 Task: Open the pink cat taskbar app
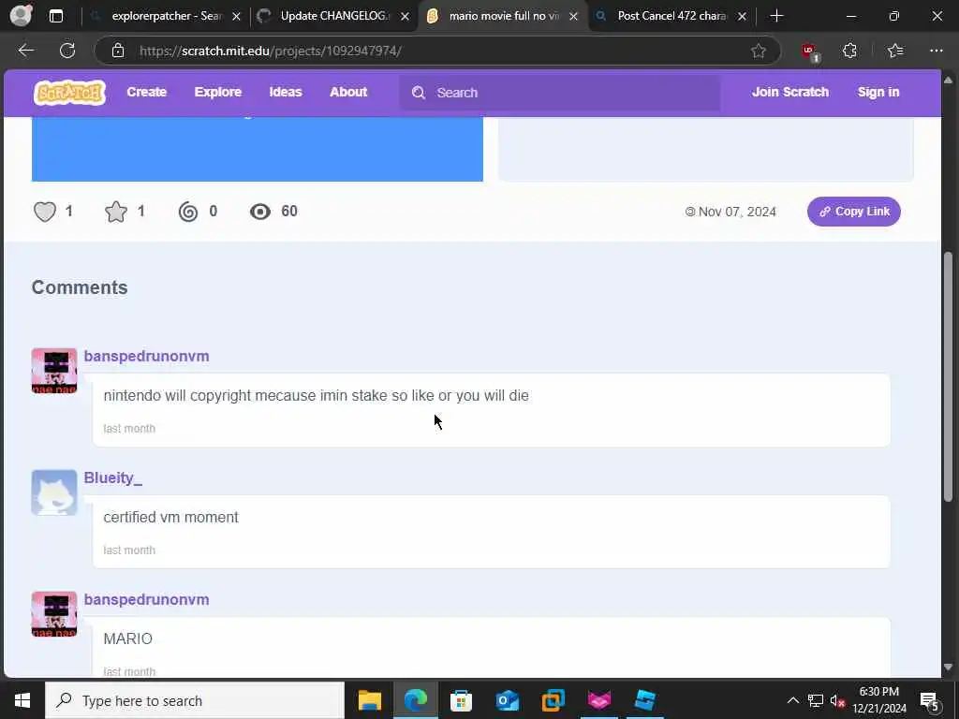(599, 700)
